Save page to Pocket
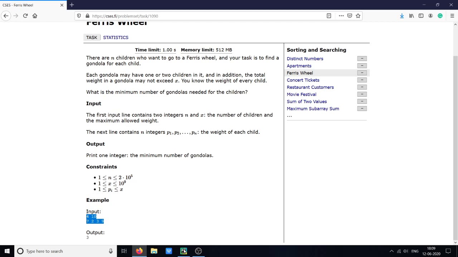Viewport: 458px width, 257px height. (350, 16)
